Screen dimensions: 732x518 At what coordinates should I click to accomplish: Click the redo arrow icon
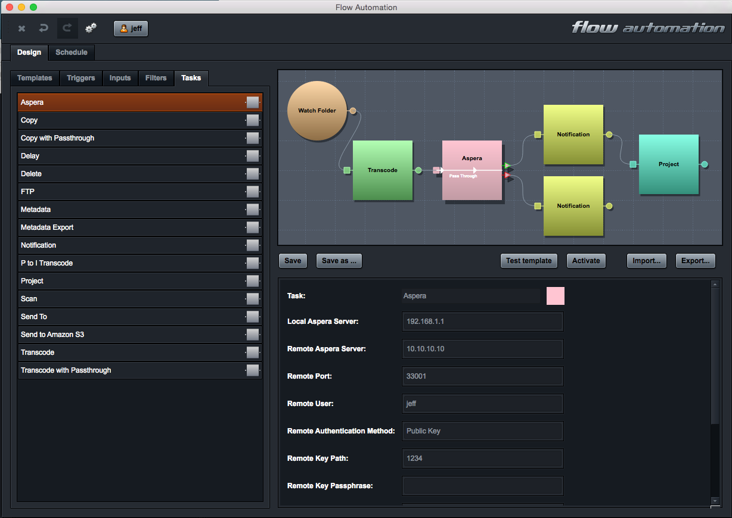66,28
